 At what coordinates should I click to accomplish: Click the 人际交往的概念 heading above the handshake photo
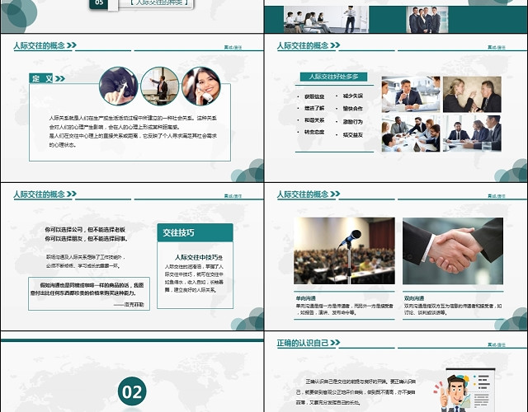(x=303, y=194)
